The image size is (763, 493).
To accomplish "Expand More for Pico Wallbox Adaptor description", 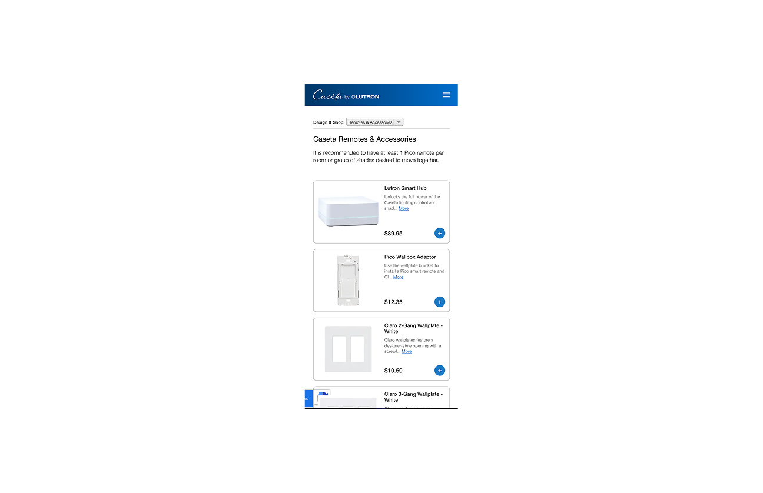I will pos(398,277).
